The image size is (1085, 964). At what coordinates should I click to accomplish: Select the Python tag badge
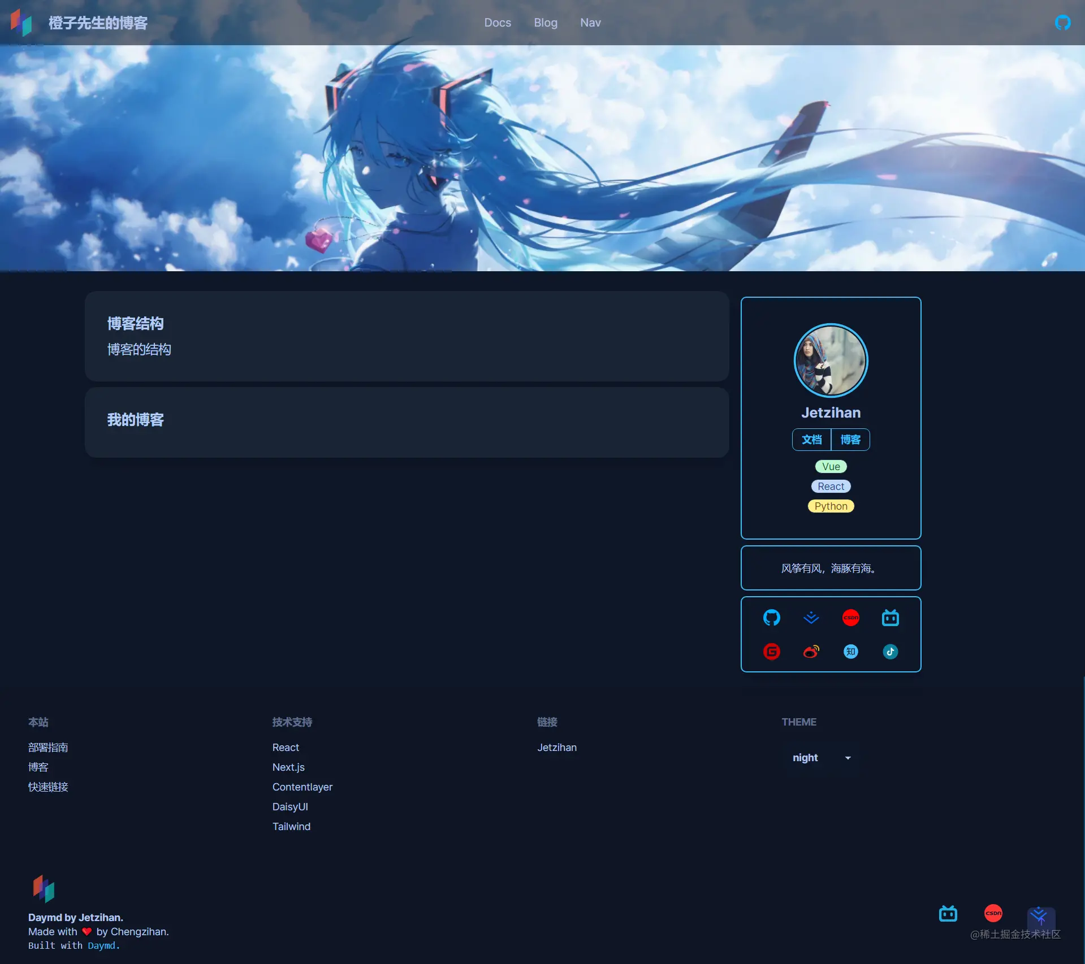click(x=831, y=506)
